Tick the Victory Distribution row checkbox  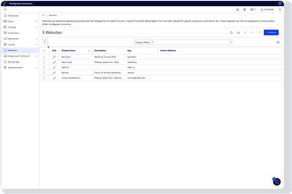[44, 78]
